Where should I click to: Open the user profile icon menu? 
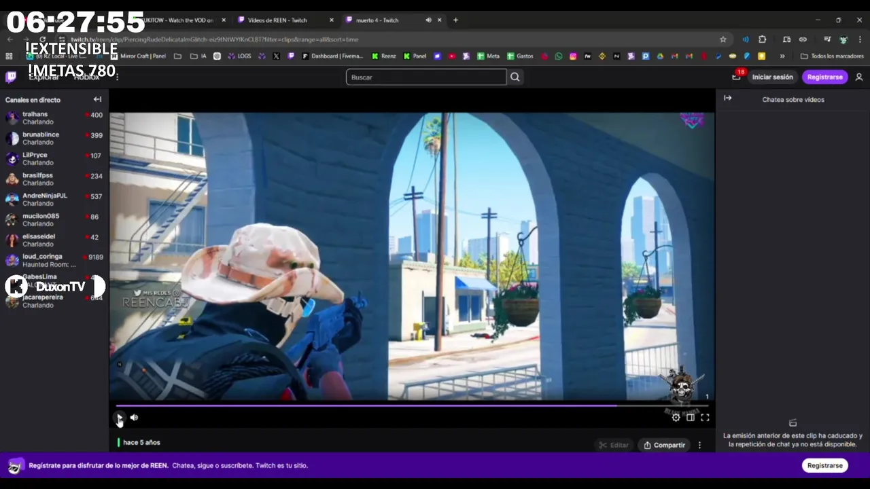pos(859,77)
